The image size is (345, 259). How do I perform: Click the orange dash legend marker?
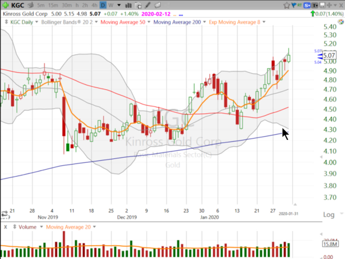click(x=175, y=15)
